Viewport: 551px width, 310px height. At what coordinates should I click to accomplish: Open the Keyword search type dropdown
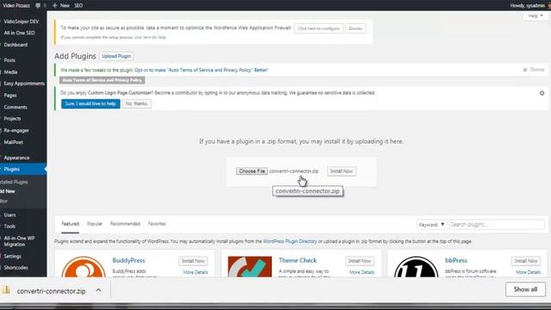coord(431,225)
